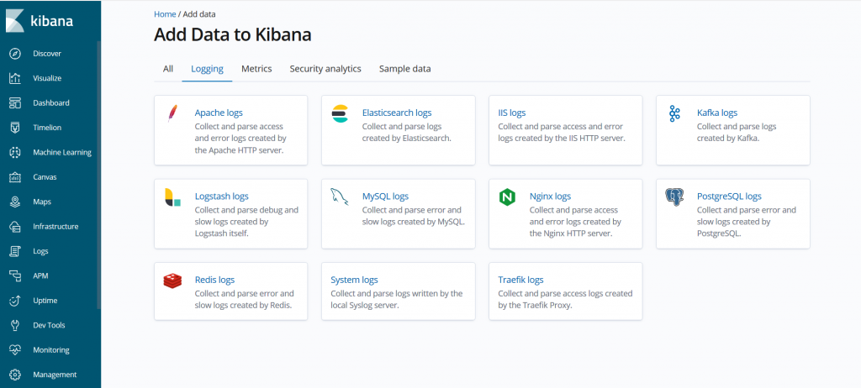Go to Home breadcrumb link
The height and width of the screenshot is (388, 861).
pyautogui.click(x=165, y=13)
